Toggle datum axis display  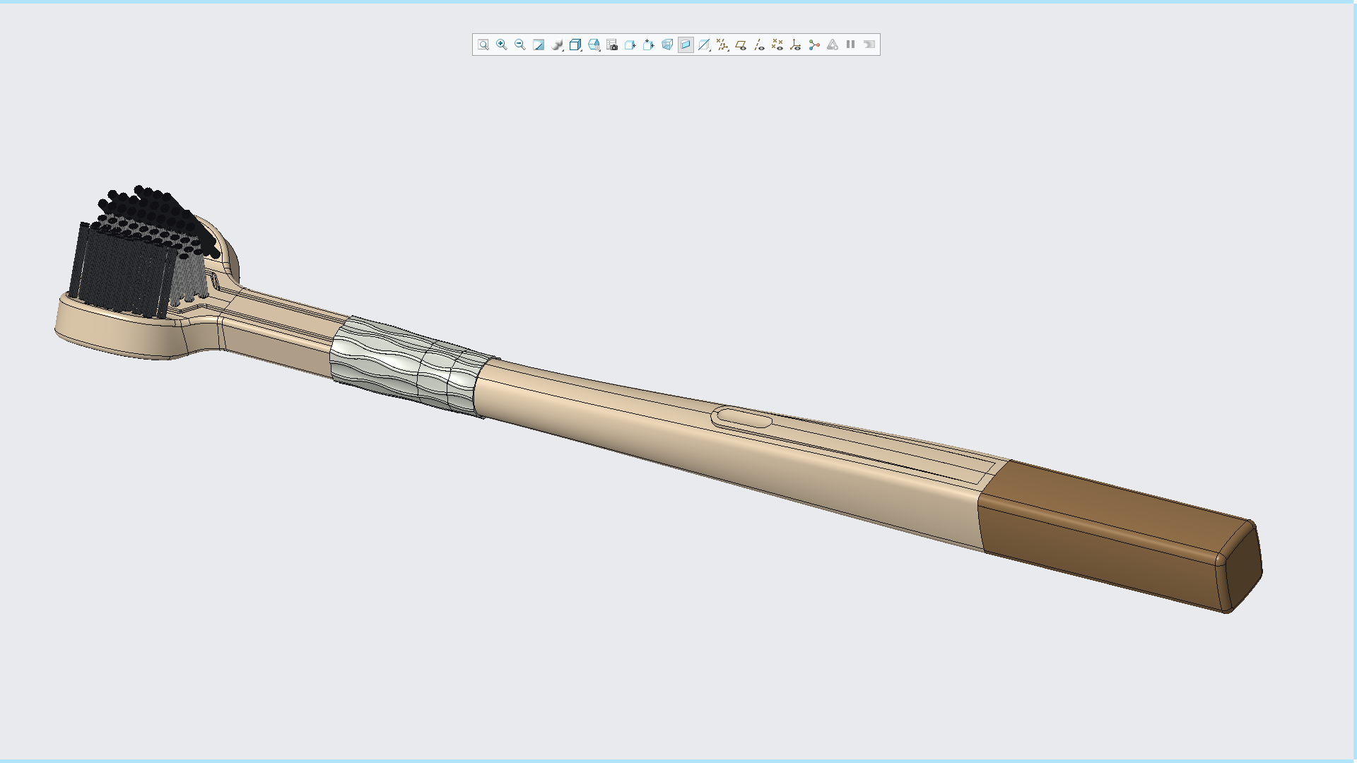coord(759,45)
